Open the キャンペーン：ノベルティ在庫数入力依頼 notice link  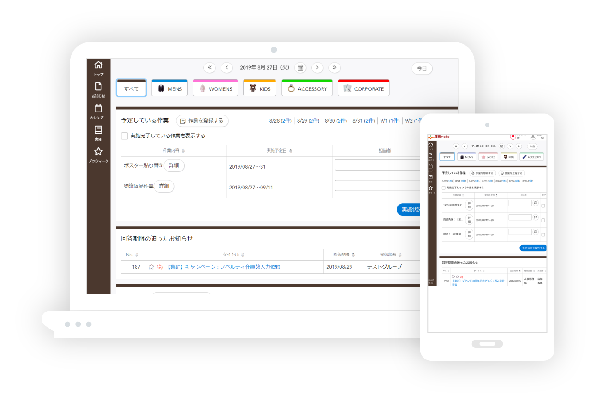point(223,267)
